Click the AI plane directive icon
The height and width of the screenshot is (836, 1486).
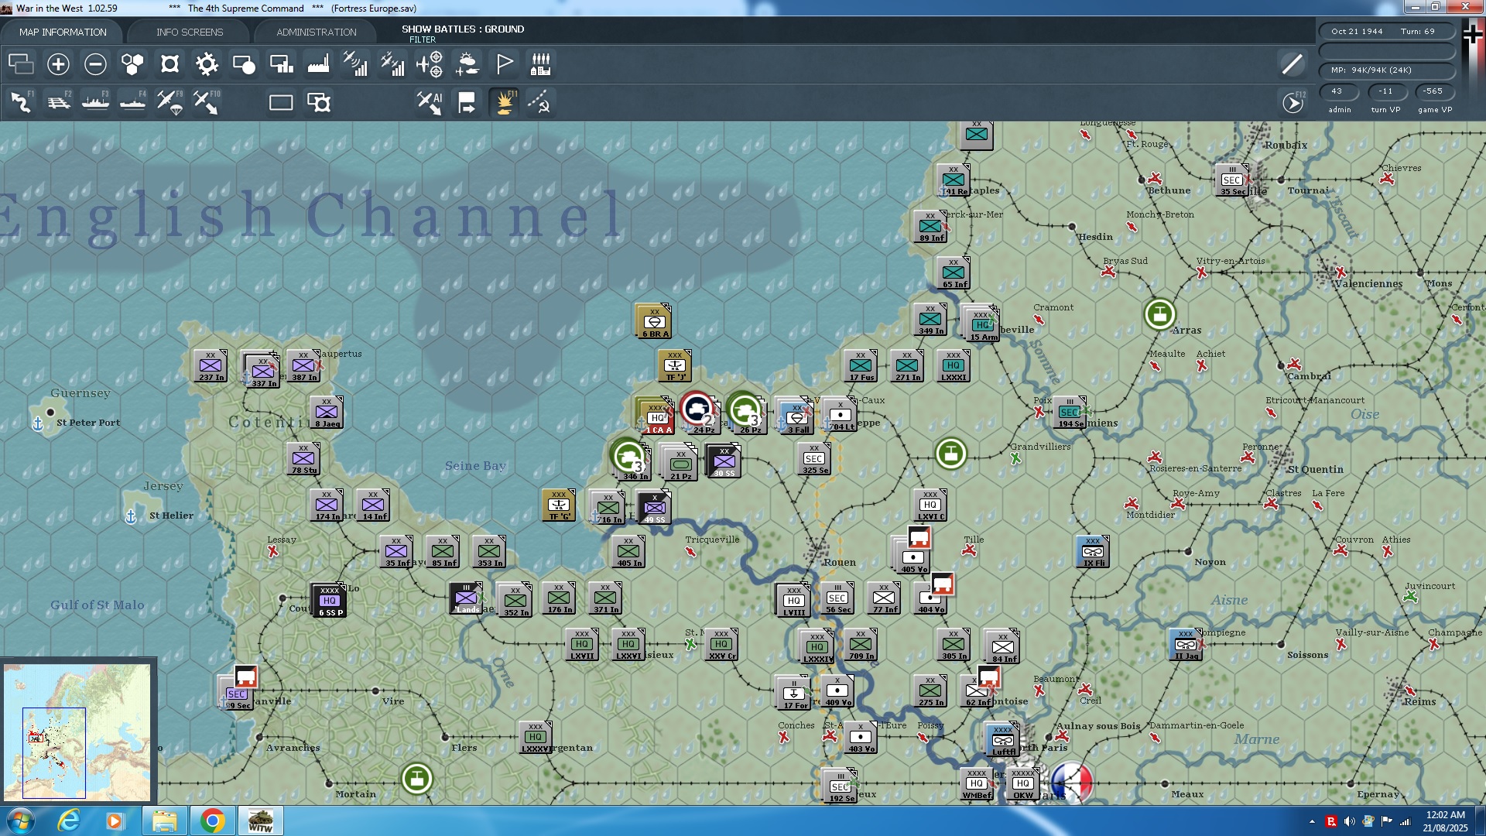(x=430, y=102)
